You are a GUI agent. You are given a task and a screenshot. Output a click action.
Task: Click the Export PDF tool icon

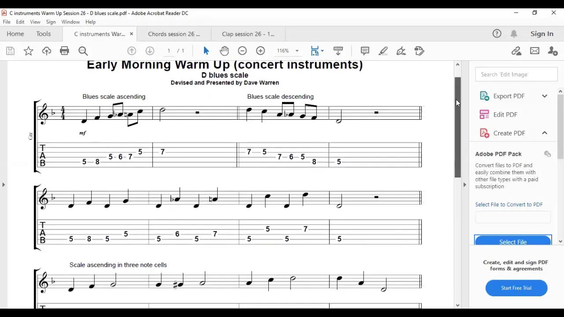(484, 96)
